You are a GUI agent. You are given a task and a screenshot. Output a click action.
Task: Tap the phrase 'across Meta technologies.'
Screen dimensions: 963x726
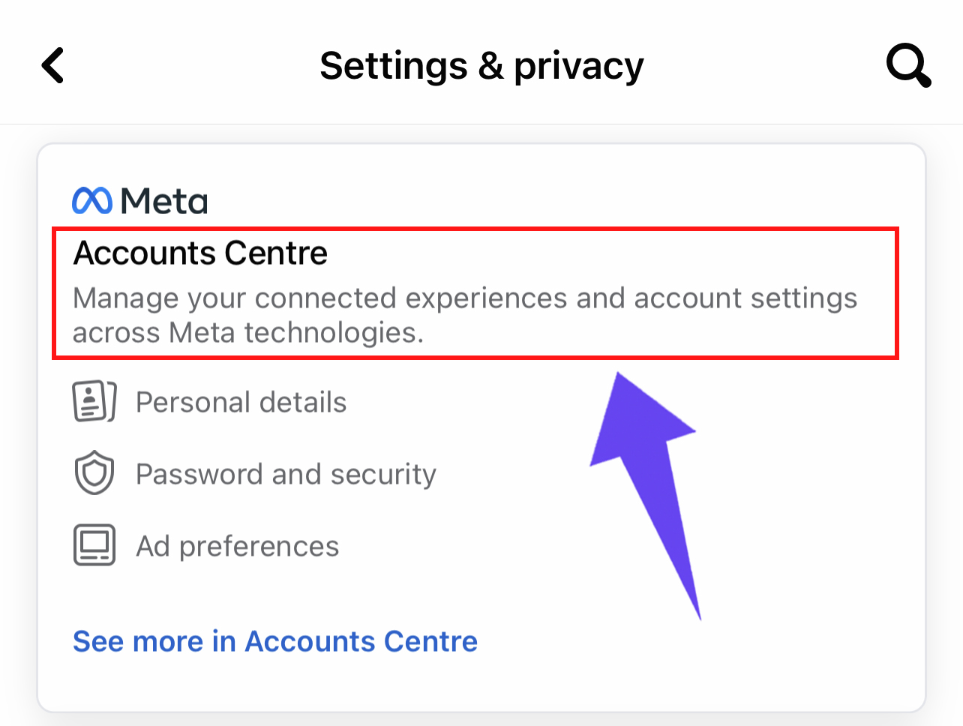pyautogui.click(x=248, y=332)
